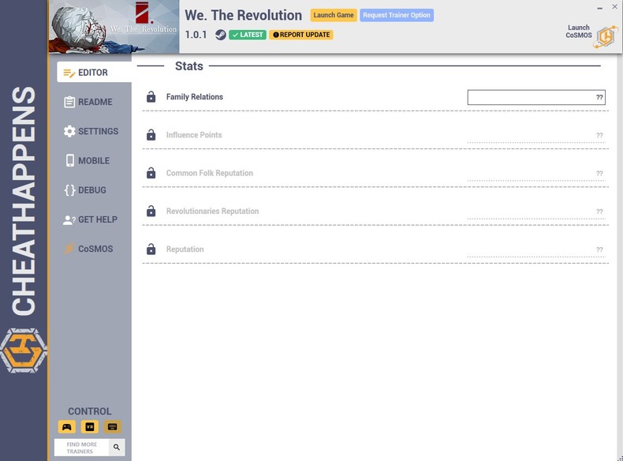The height and width of the screenshot is (461, 623).
Task: Click the Revolutionaries Reputation label
Action: coord(212,211)
